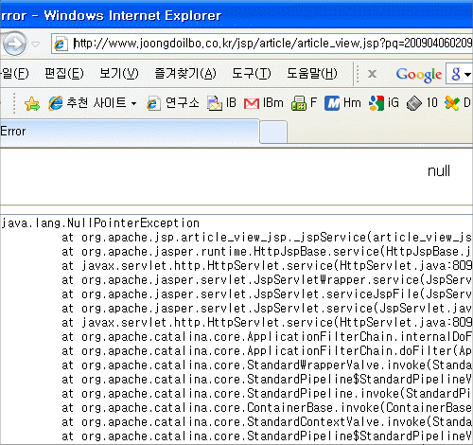The height and width of the screenshot is (445, 473).
Task: Open the IBm Gmail bookmark
Action: pyautogui.click(x=264, y=103)
